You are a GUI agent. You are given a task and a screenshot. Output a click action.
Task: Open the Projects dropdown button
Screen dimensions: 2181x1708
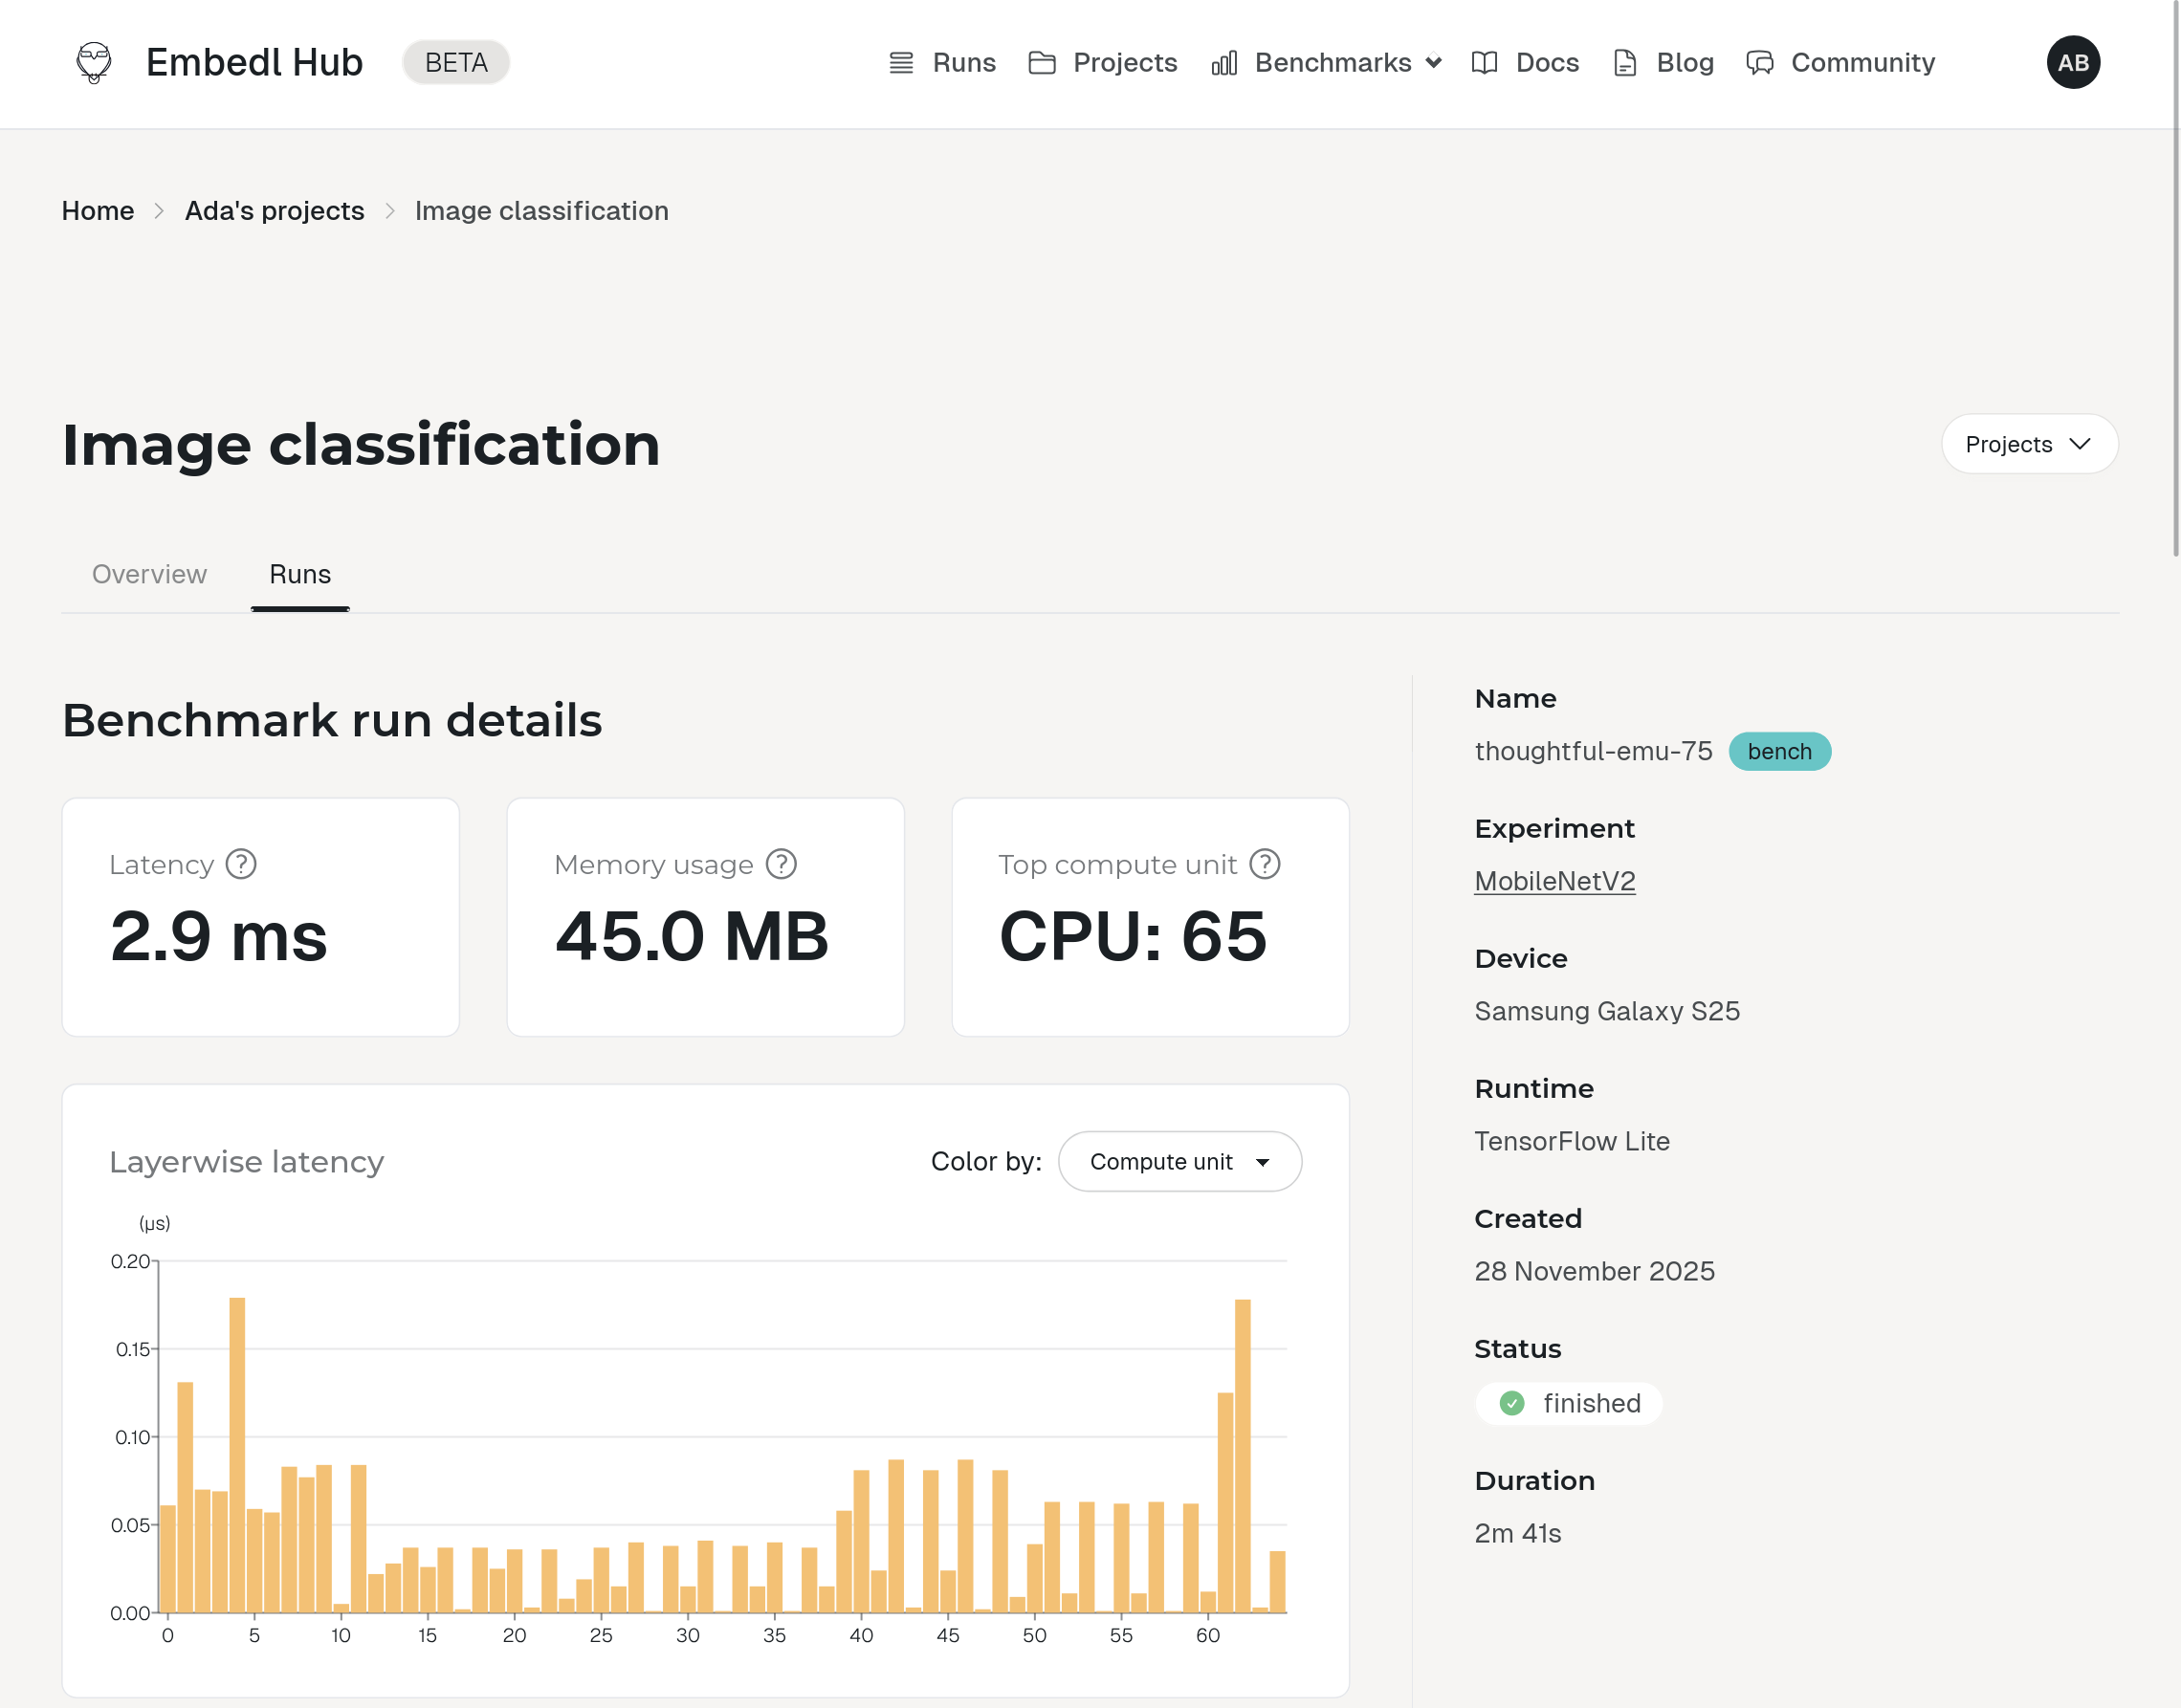[2028, 444]
